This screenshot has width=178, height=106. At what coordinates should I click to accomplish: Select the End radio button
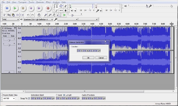(57, 95)
